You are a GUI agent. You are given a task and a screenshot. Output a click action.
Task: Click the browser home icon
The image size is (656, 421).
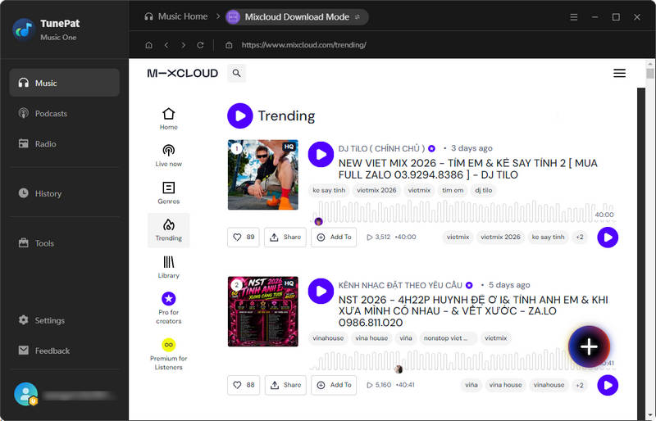pyautogui.click(x=149, y=45)
